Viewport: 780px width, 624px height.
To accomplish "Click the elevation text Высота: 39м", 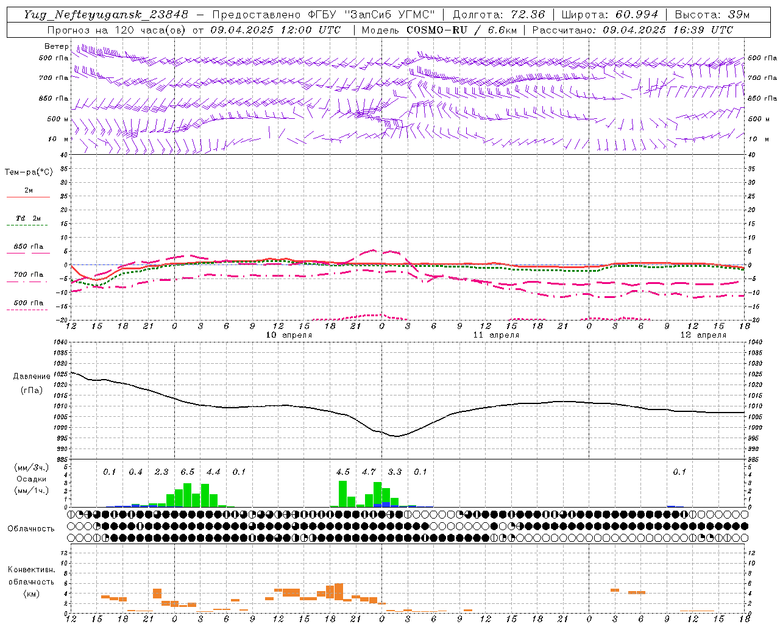I will pyautogui.click(x=712, y=15).
